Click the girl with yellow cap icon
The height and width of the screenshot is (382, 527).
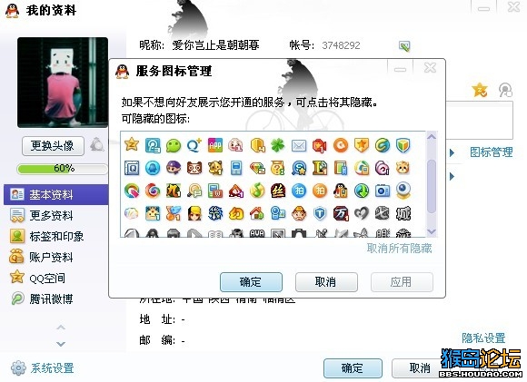(194, 213)
